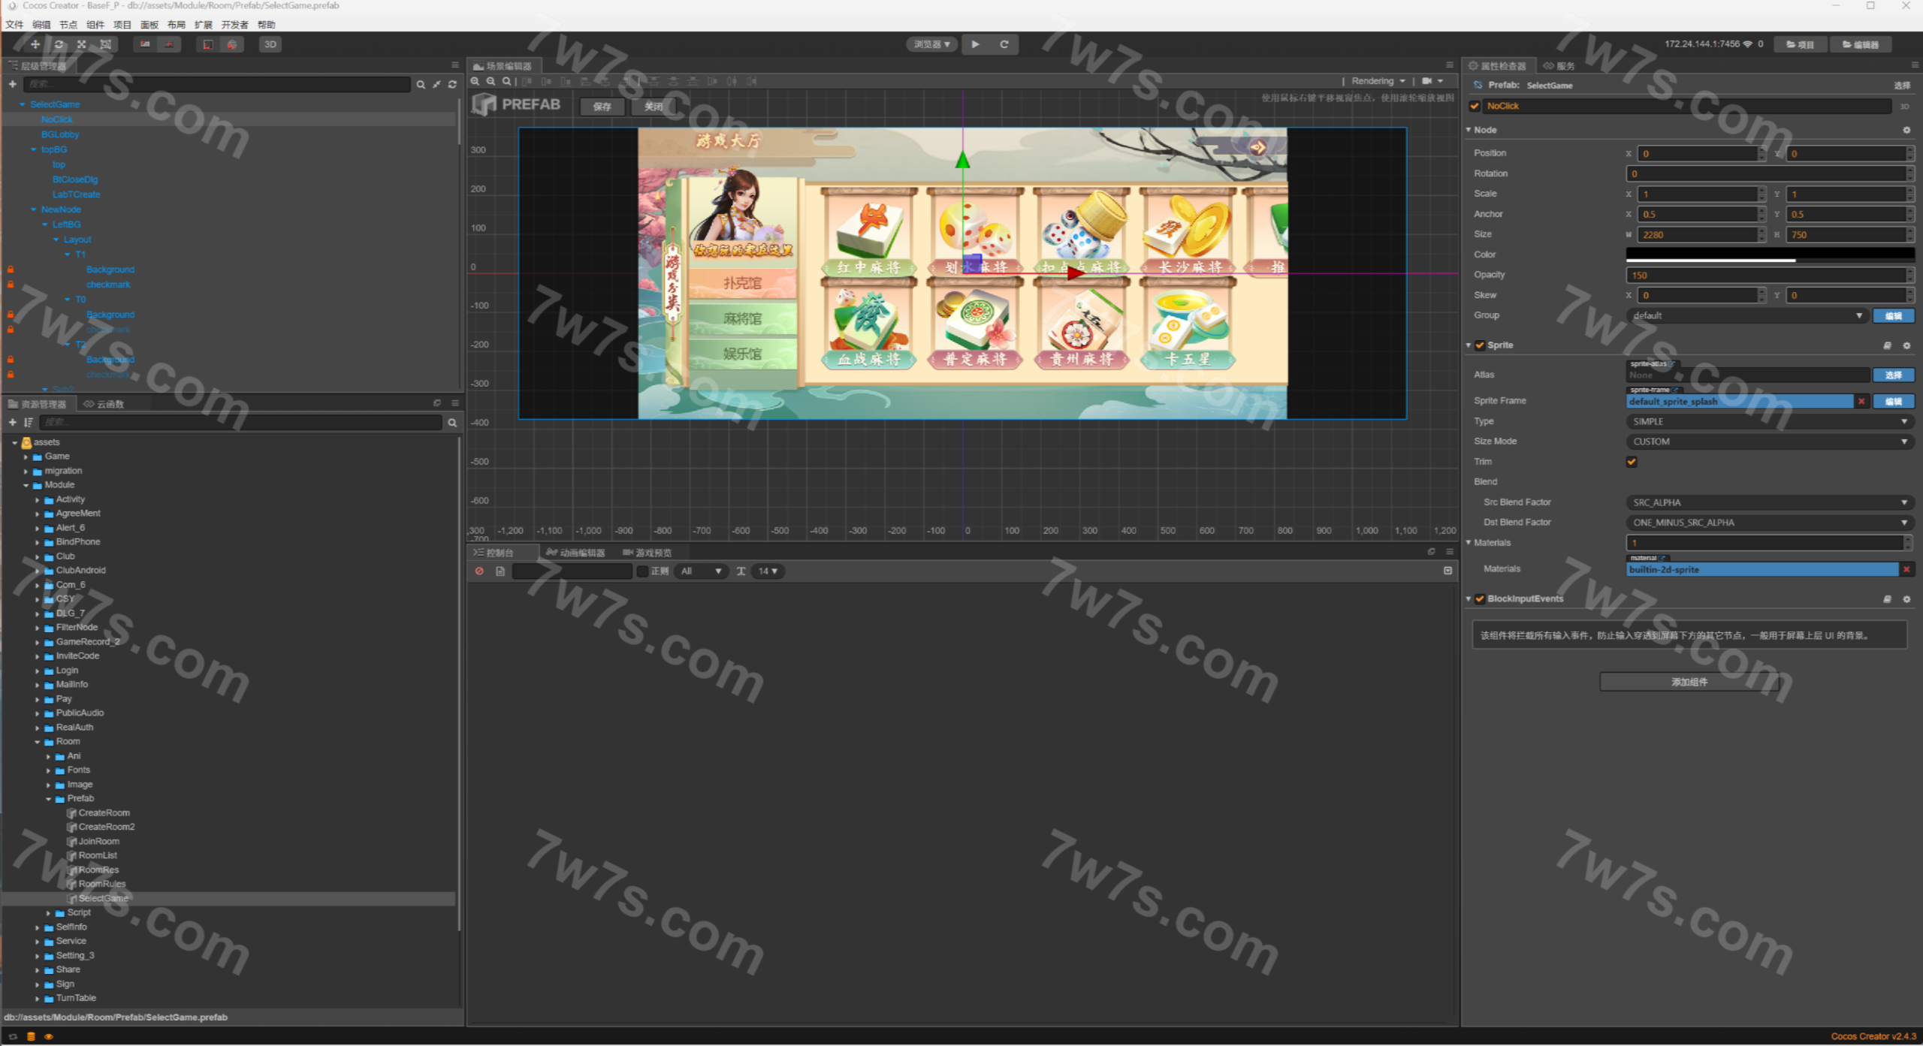Click the zoom in icon in scene editor

(475, 81)
